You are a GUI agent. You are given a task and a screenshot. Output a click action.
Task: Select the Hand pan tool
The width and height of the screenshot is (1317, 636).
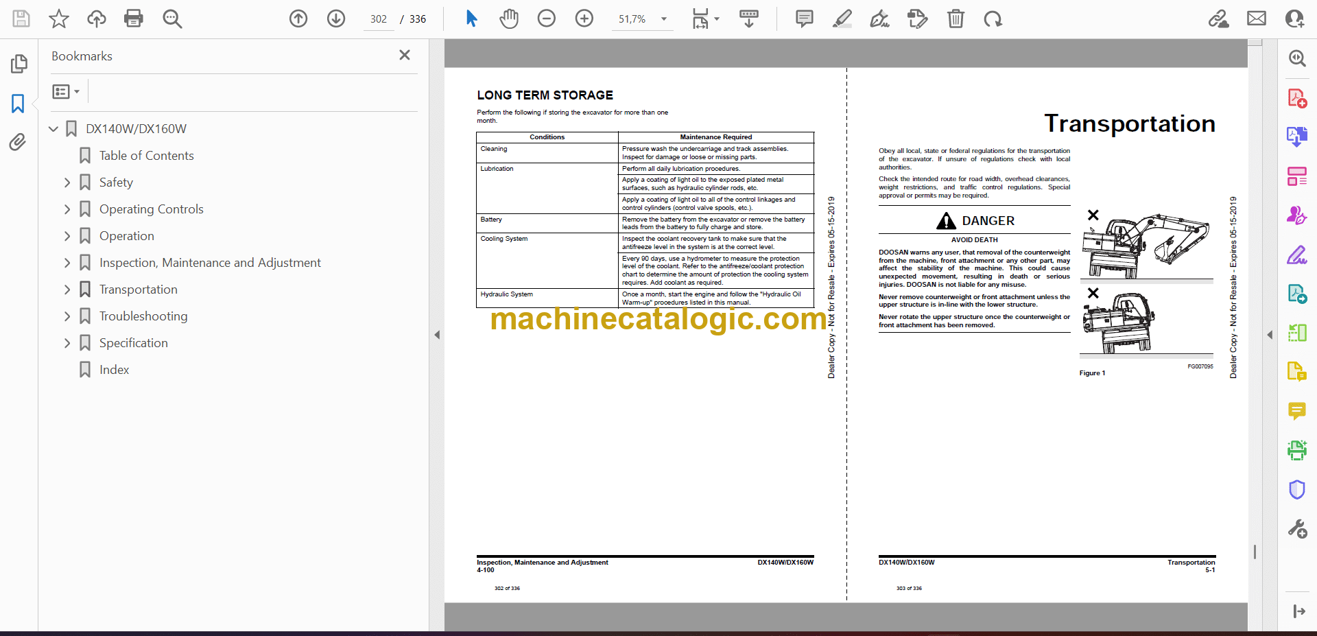pos(508,19)
